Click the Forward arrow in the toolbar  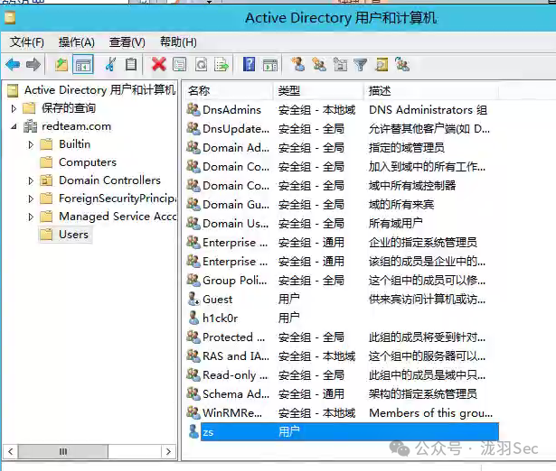(x=33, y=65)
